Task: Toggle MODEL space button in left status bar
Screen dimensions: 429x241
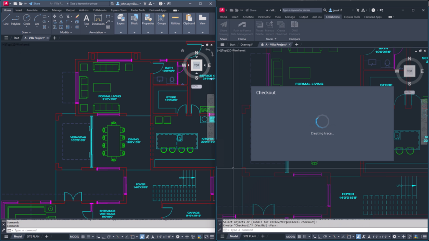Action: coord(74,237)
